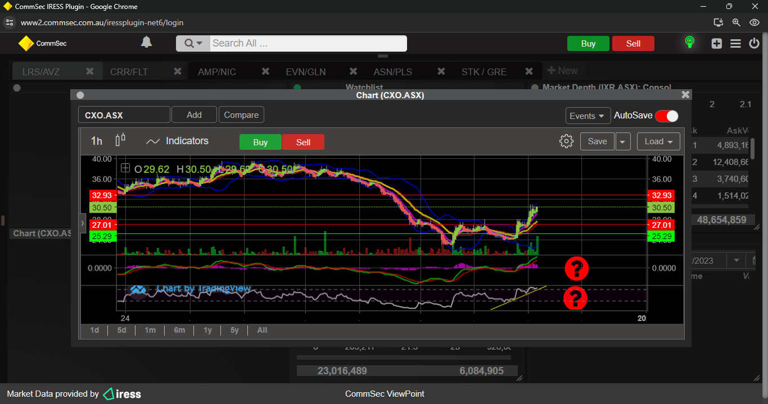768x404 pixels.
Task: Open the Load dropdown
Action: [658, 141]
